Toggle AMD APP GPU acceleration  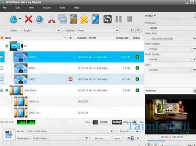pos(120,122)
